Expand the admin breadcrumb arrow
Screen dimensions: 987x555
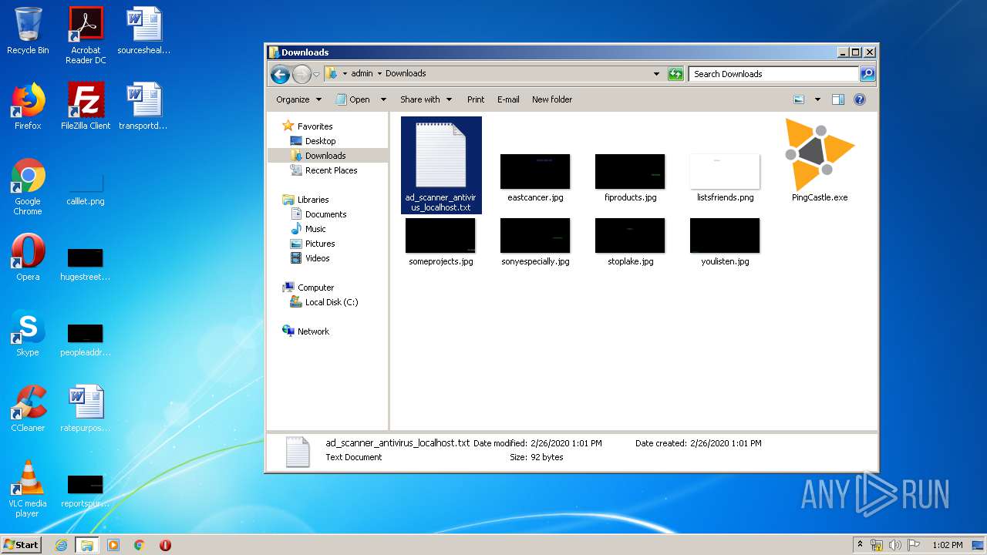click(379, 74)
